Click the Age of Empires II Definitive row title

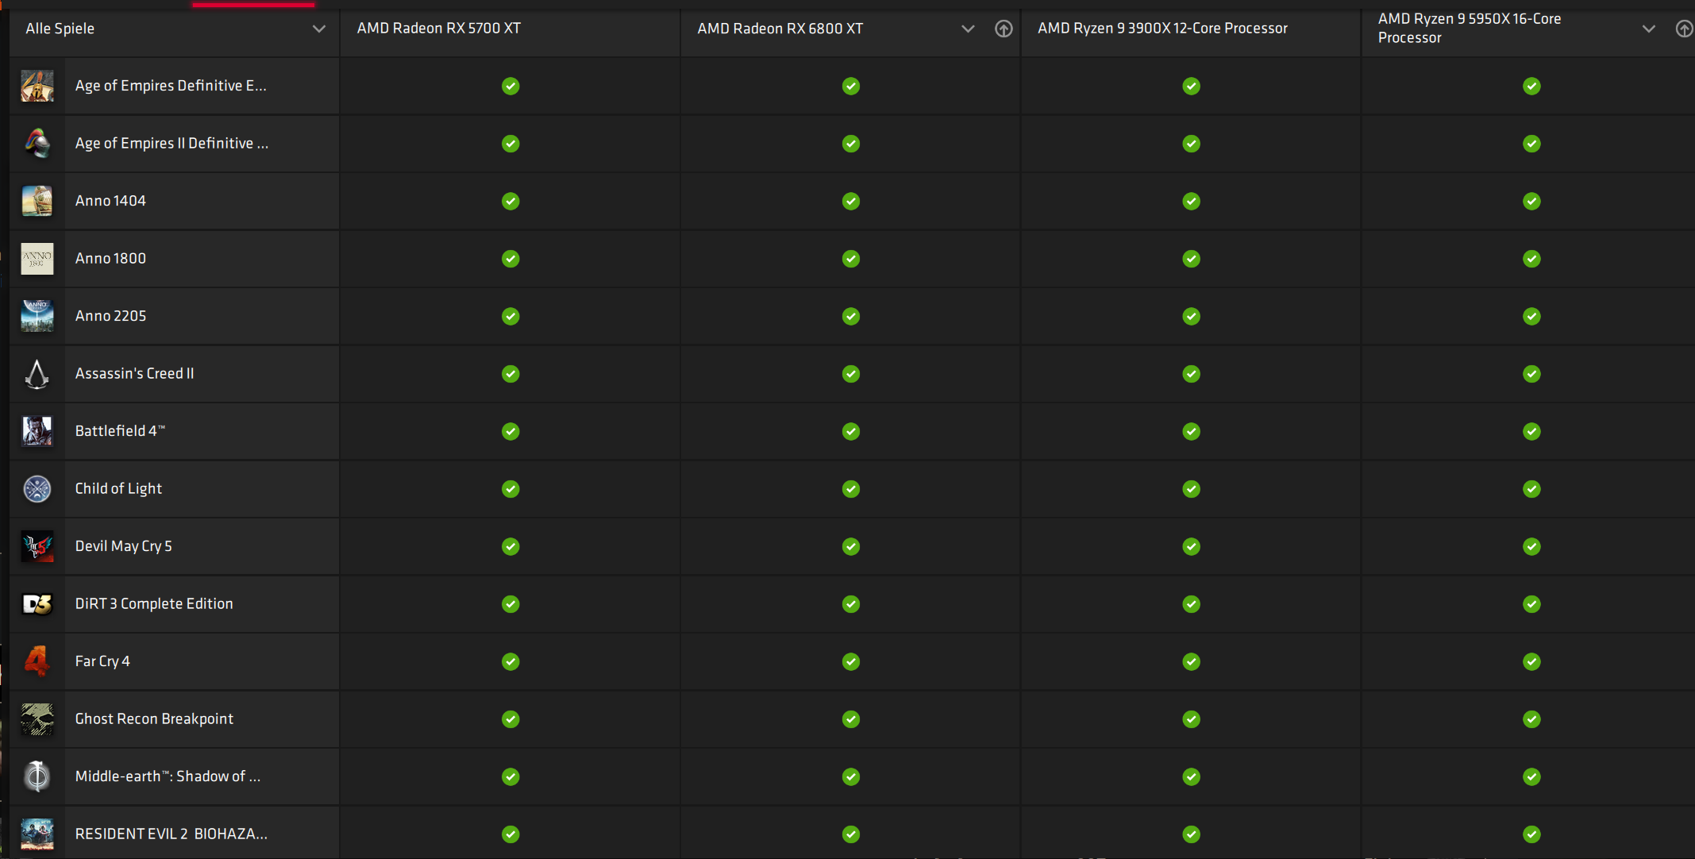coord(171,144)
